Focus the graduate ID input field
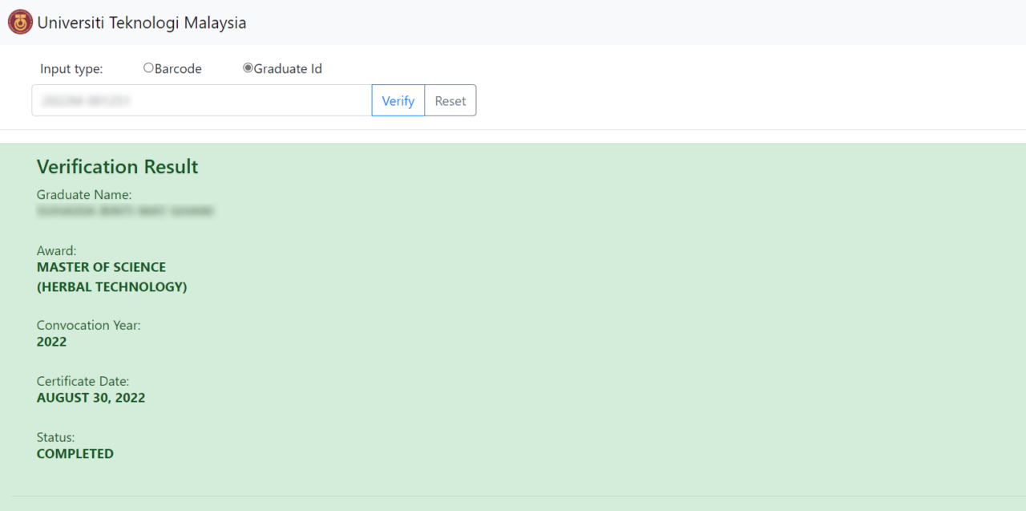Image resolution: width=1026 pixels, height=511 pixels. click(201, 101)
